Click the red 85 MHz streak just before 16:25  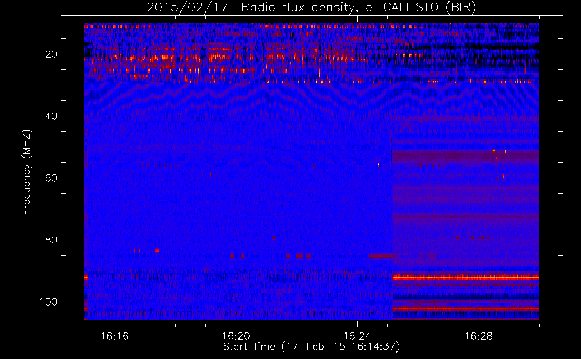[x=381, y=256]
